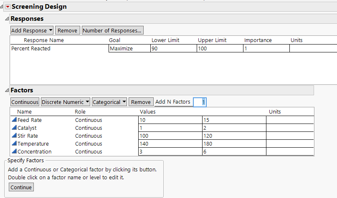Select the Temperature high value 180 cell
Screen dimensions: 337x198
click(x=234, y=144)
